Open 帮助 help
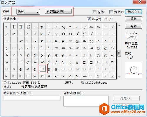The width and height of the screenshot is (147, 117). coord(133,26)
